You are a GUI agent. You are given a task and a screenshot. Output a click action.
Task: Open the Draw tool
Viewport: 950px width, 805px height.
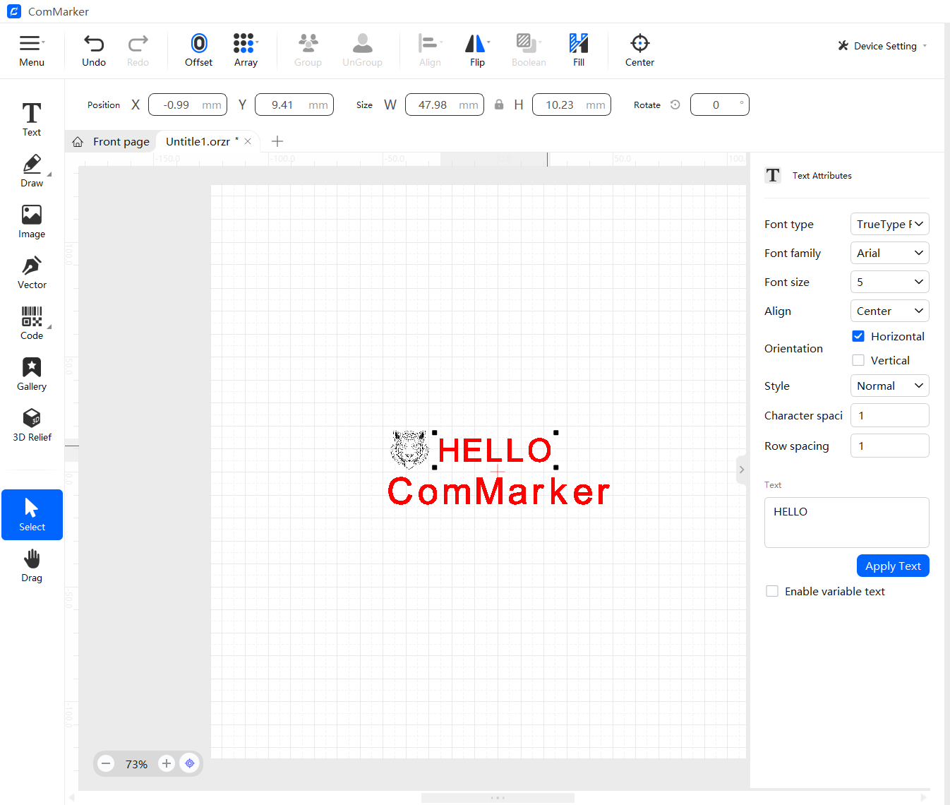click(32, 169)
